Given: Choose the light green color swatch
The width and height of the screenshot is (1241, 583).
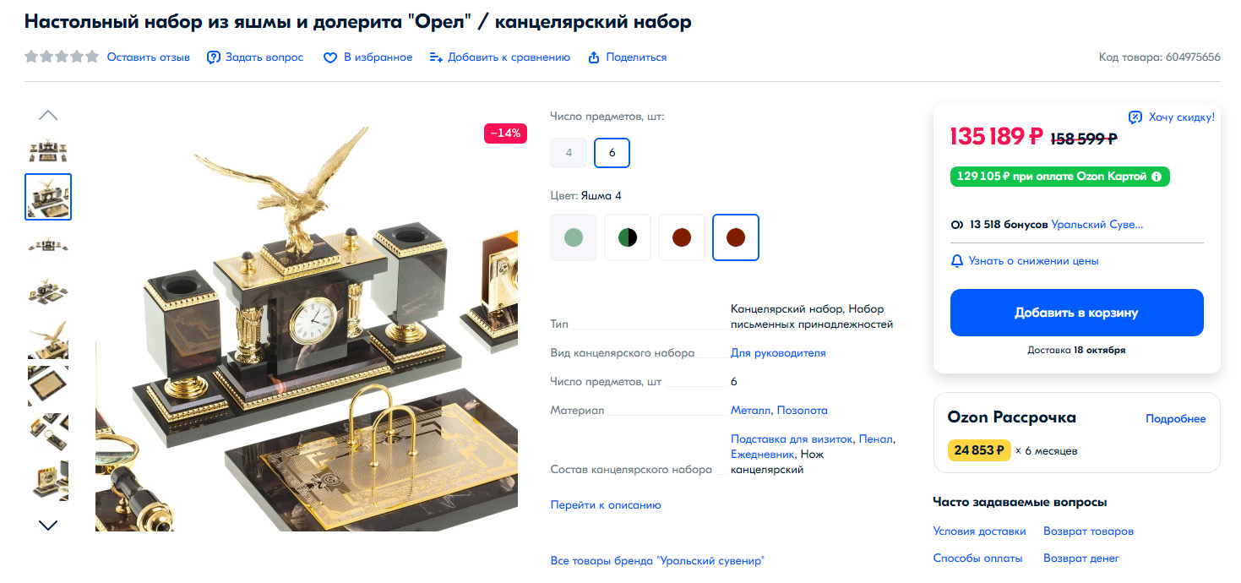Looking at the screenshot, I should (x=574, y=237).
